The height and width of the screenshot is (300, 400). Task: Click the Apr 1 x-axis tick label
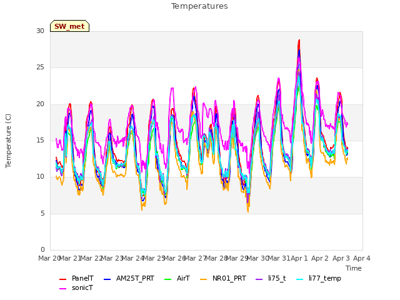(x=299, y=258)
